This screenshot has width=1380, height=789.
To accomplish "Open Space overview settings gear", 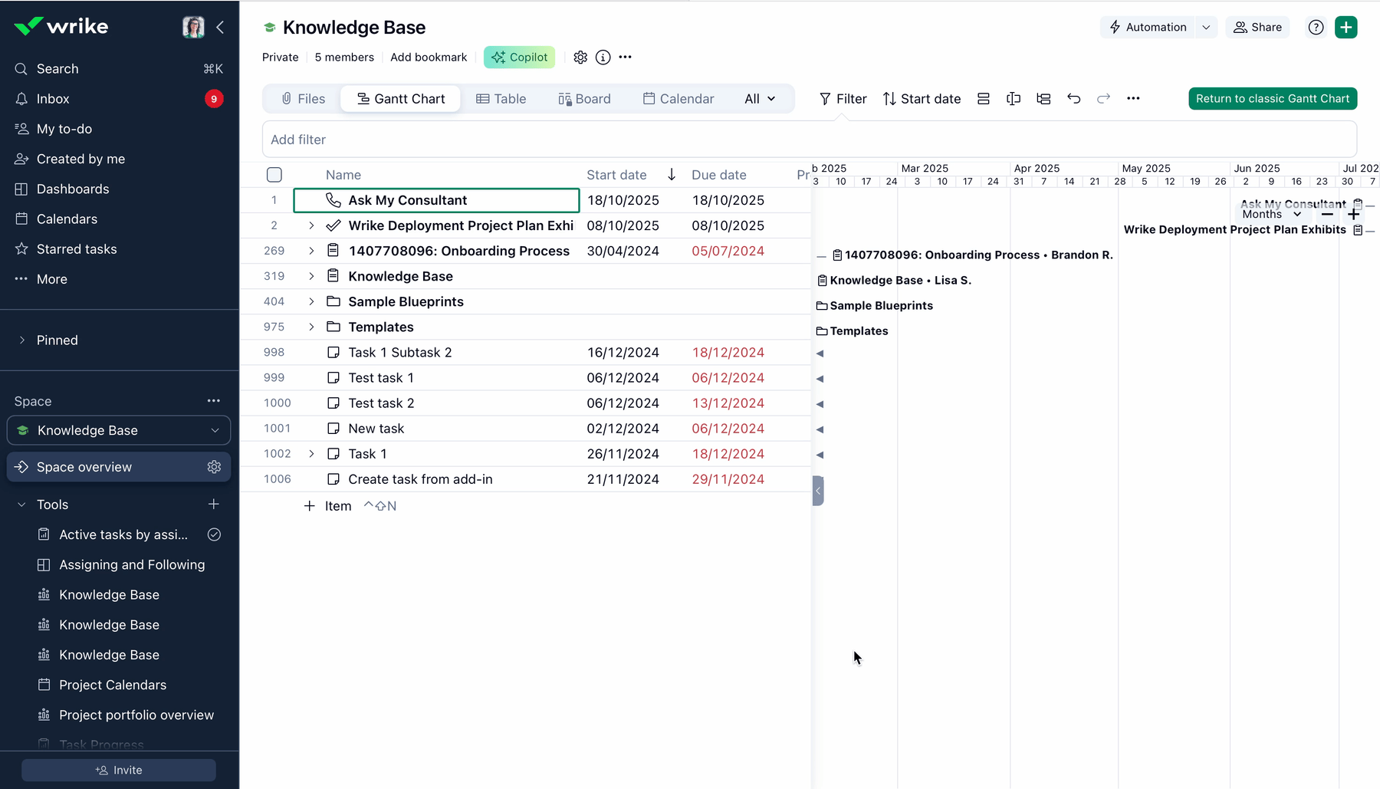I will point(214,467).
